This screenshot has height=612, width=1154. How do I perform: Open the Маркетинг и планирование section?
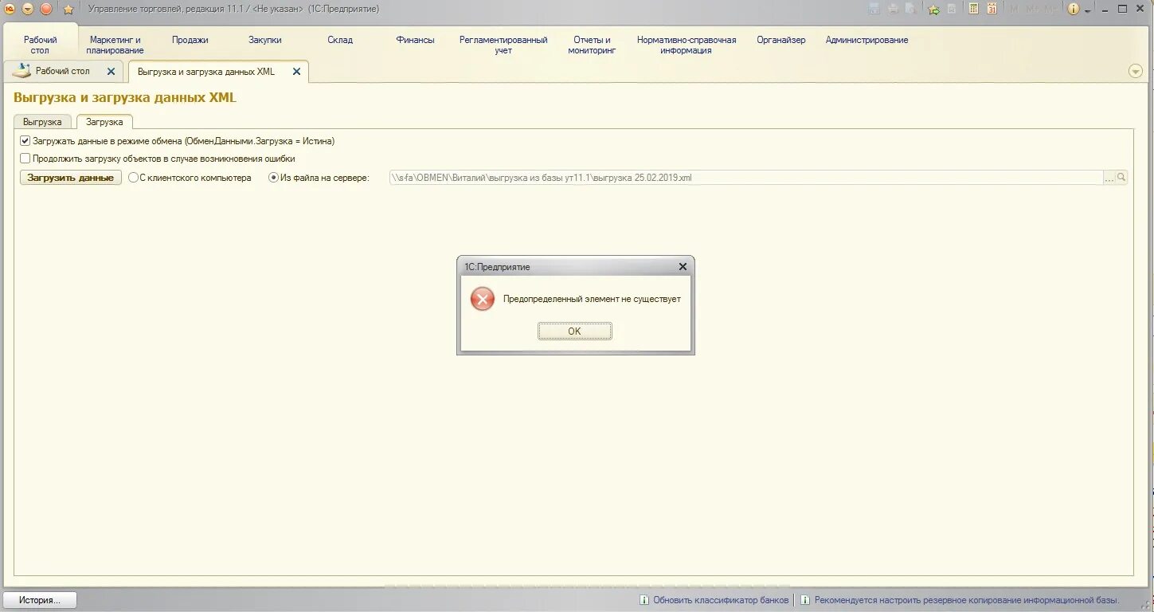pyautogui.click(x=115, y=45)
